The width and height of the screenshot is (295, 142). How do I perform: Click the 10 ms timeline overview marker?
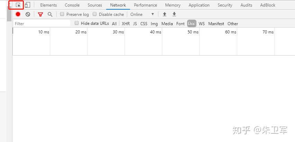pyautogui.click(x=44, y=32)
